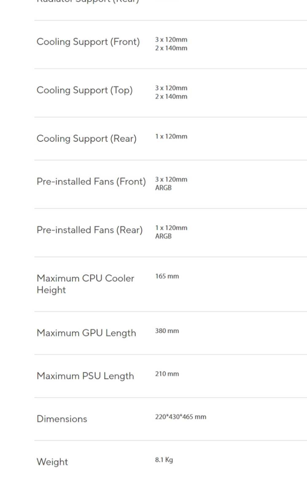The image size is (307, 482).
Task: Click the Maximum GPU Length label
Action: (86, 333)
